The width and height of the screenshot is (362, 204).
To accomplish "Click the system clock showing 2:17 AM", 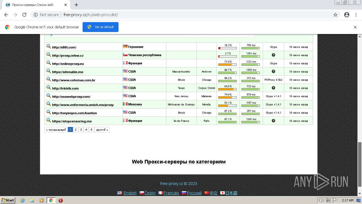I will (348, 200).
